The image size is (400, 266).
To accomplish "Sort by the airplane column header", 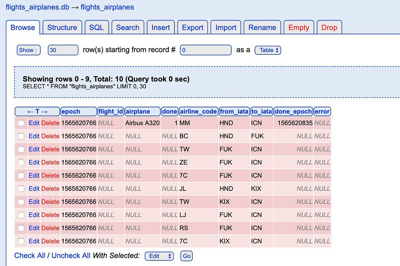I will 143,111.
